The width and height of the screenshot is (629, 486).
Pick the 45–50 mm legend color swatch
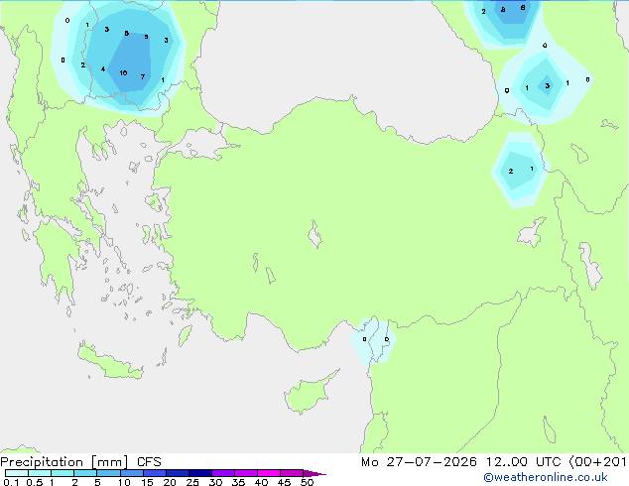(x=292, y=473)
